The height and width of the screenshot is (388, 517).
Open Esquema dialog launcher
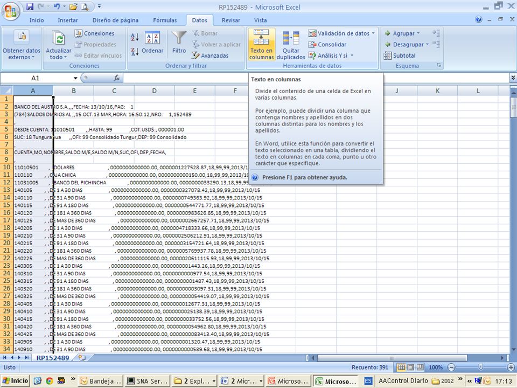[x=439, y=65]
